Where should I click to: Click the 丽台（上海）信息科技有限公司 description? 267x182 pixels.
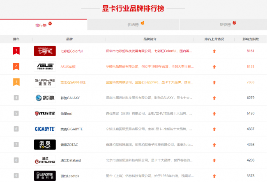[x=150, y=176]
